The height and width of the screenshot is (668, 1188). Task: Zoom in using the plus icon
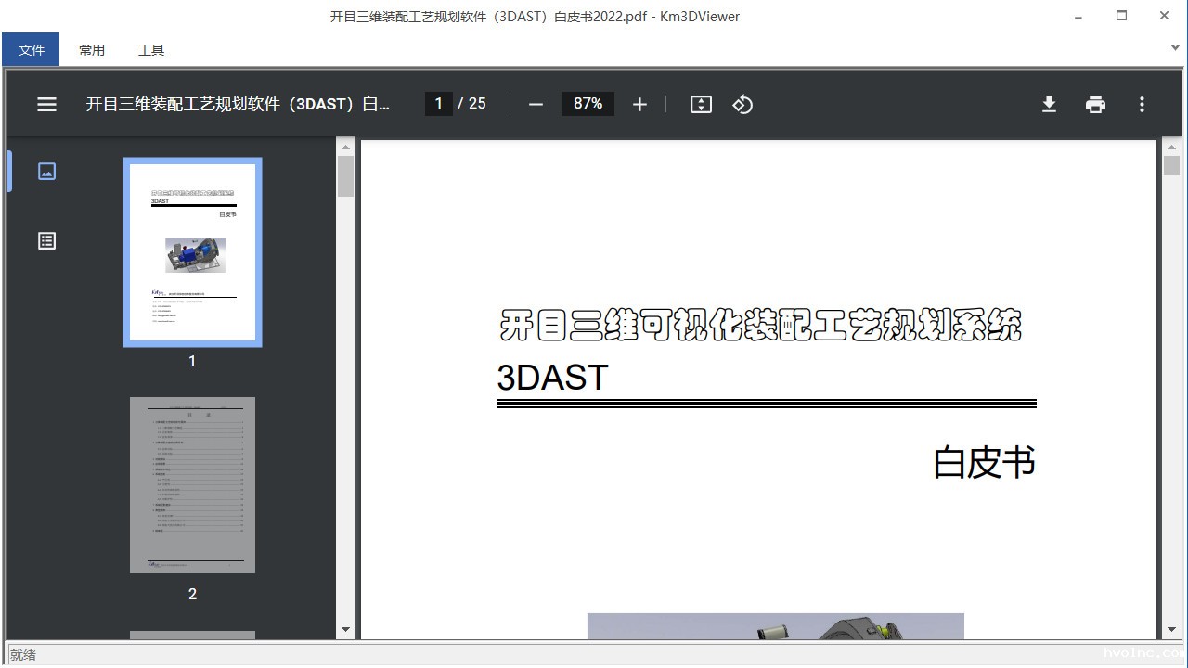point(639,104)
